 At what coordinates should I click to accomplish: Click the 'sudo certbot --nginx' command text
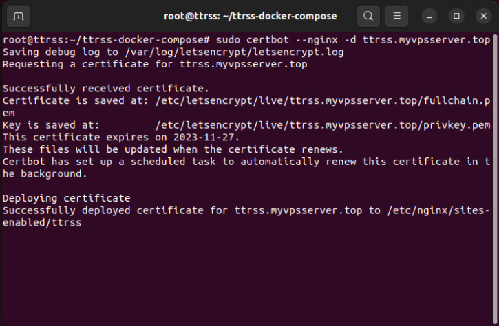coord(277,40)
